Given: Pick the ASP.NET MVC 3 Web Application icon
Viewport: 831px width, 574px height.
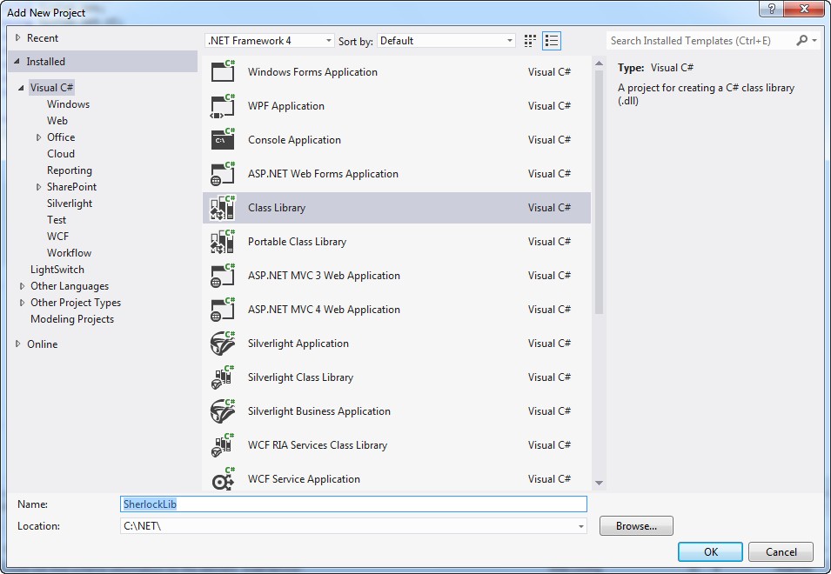Looking at the screenshot, I should (x=223, y=275).
